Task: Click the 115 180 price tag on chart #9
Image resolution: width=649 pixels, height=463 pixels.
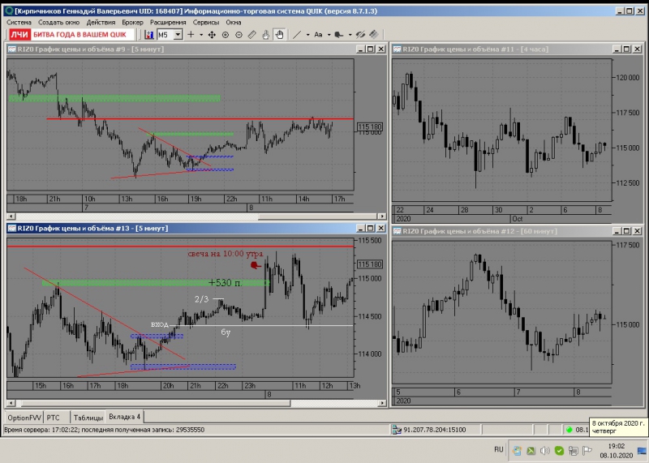Action: point(370,127)
